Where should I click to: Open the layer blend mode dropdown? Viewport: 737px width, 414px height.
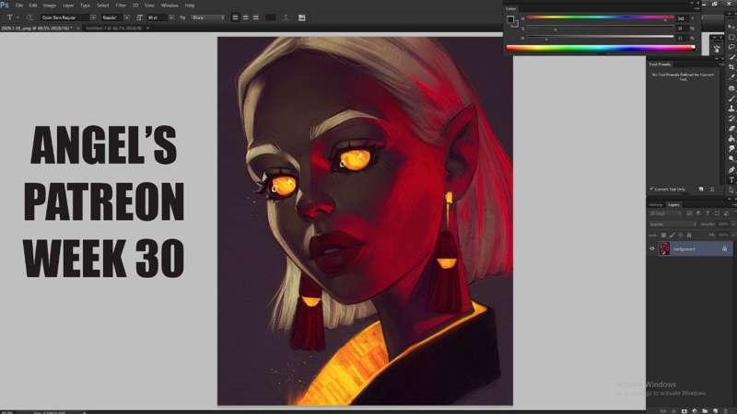[x=673, y=224]
